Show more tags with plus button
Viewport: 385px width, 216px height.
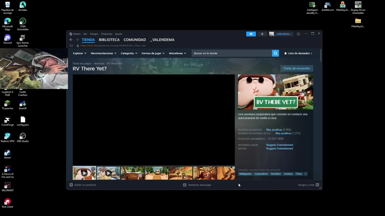(x=305, y=174)
